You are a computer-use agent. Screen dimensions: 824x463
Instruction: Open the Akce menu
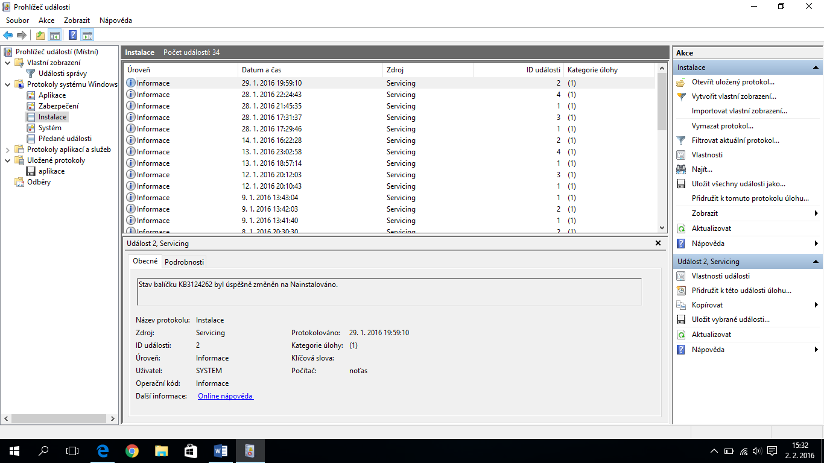tap(46, 20)
